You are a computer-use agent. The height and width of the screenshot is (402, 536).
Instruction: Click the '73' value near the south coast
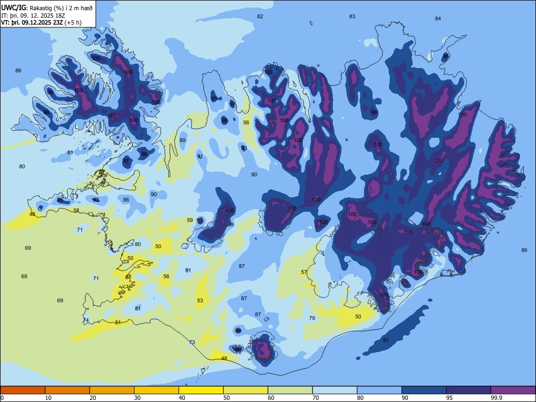coord(192,342)
